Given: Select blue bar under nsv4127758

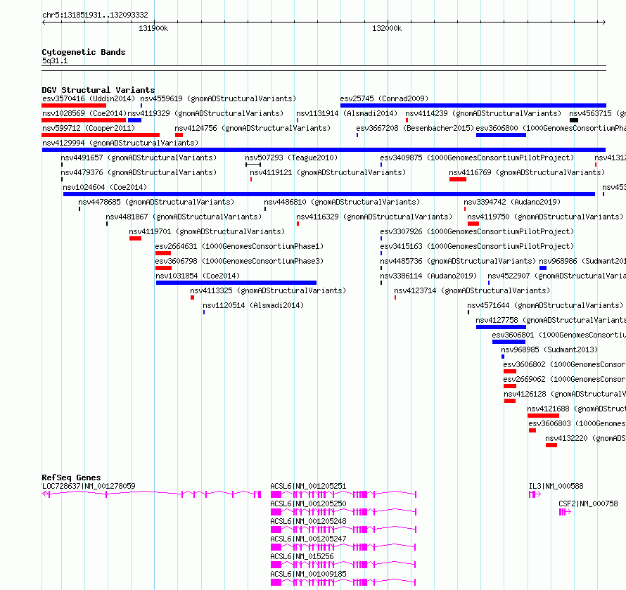Looking at the screenshot, I should click(x=501, y=327).
